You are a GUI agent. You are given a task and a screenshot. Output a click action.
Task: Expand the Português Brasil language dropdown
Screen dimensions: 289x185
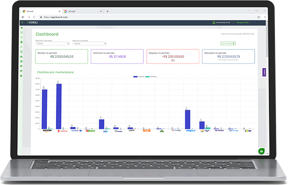point(243,22)
